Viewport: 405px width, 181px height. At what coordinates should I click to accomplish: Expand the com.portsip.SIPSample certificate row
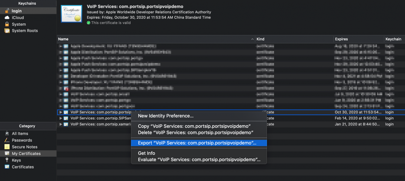coord(60,118)
